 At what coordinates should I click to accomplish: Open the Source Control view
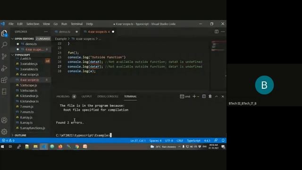pyautogui.click(x=4, y=57)
